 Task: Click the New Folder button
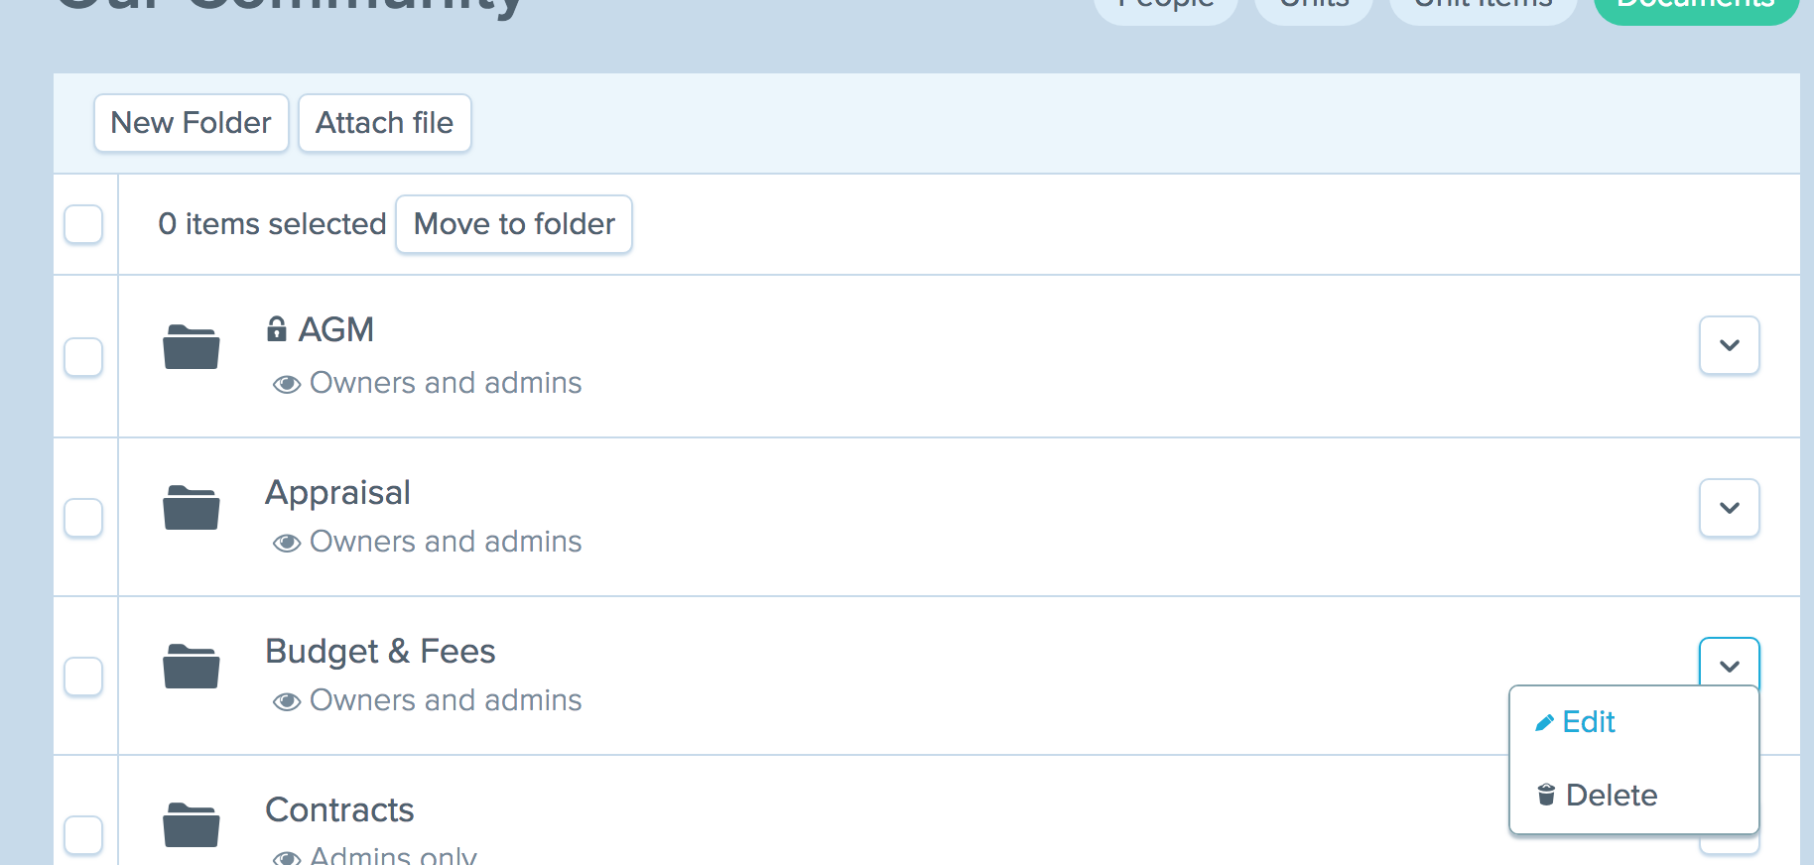click(x=192, y=123)
